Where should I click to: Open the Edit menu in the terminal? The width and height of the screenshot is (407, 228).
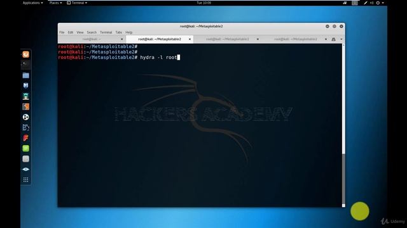[x=71, y=32]
